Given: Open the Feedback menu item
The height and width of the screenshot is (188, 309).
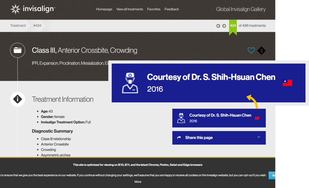Looking at the screenshot, I should 172,9.
